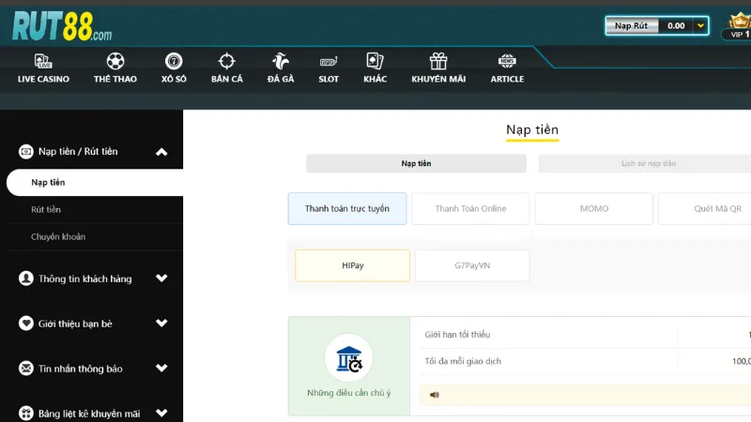Open Article news globe icon
751x422 pixels.
point(507,61)
